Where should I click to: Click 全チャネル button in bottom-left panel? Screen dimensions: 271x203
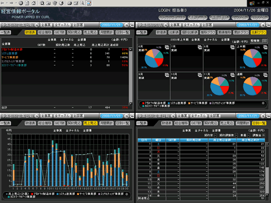click(x=62, y=116)
